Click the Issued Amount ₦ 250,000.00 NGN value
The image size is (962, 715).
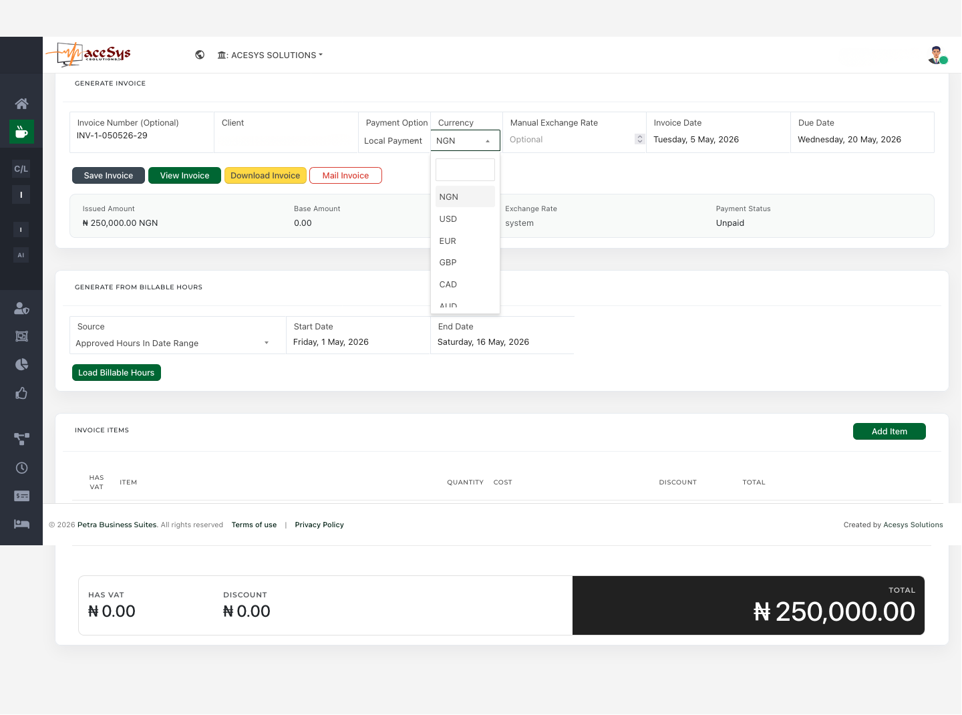point(120,223)
